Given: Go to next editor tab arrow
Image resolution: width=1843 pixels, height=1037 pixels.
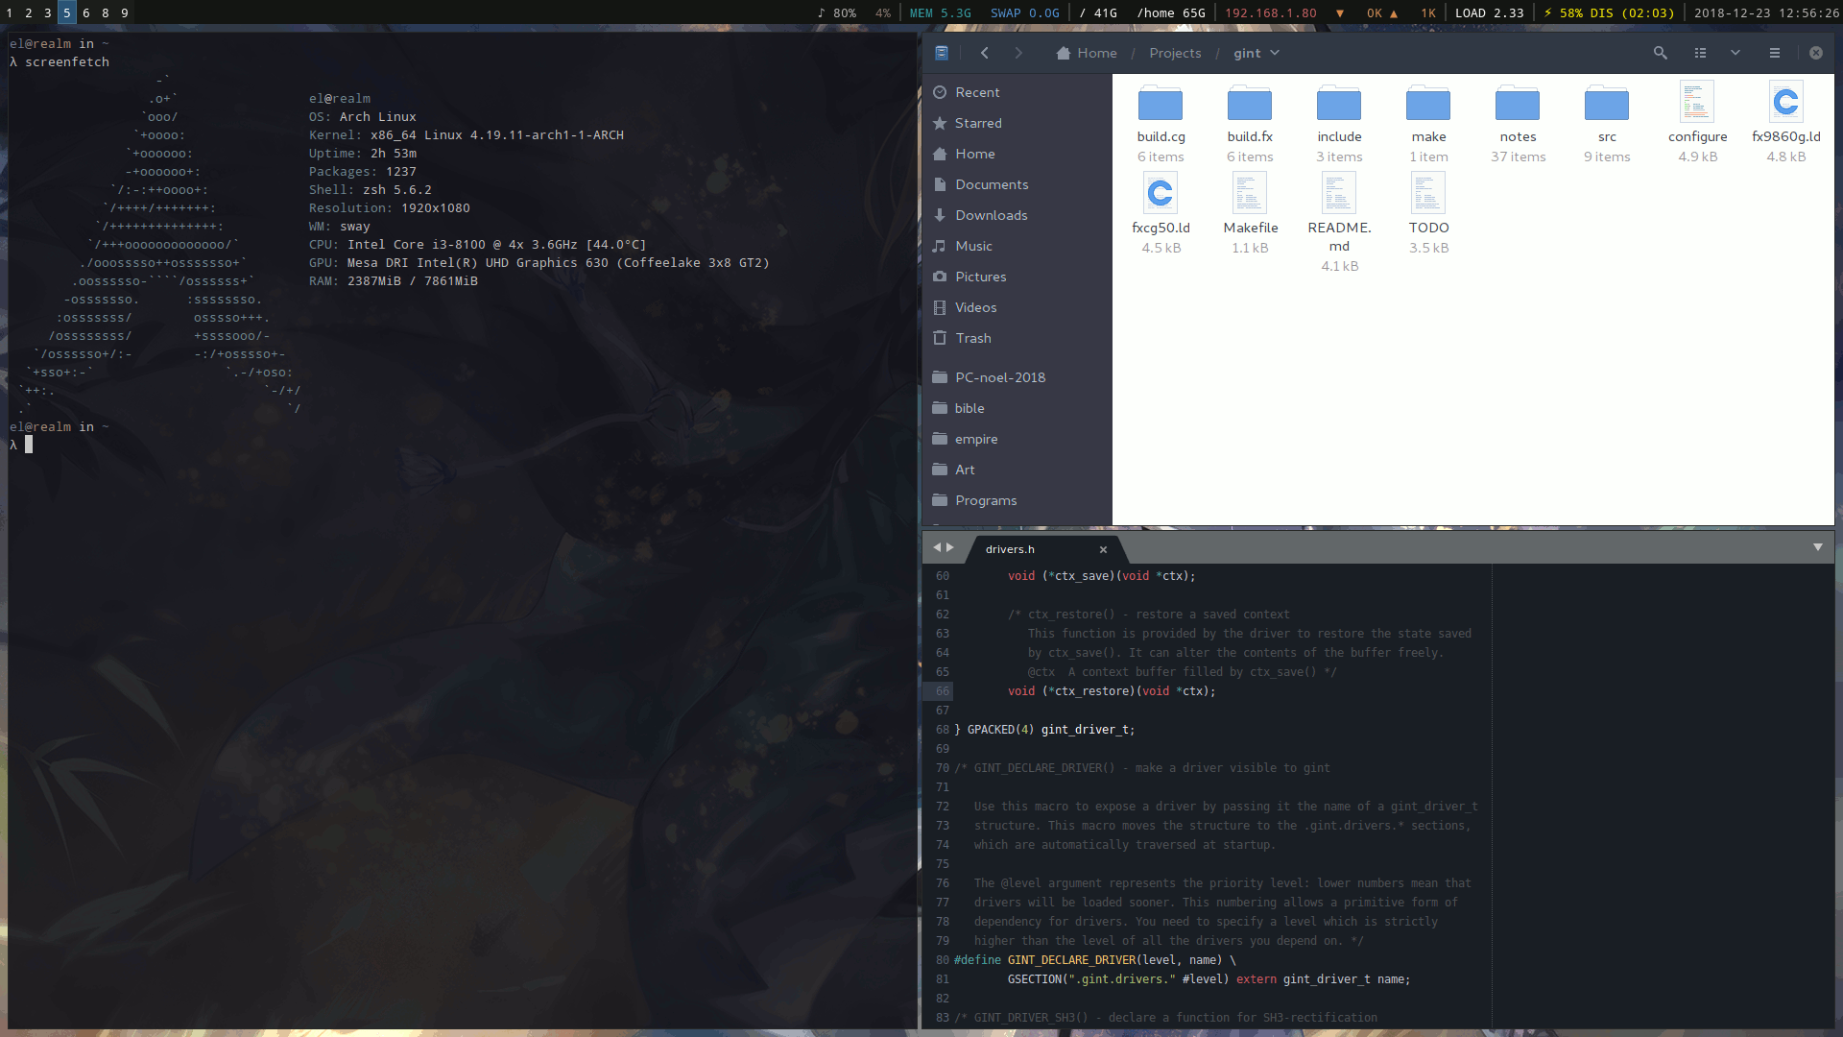Looking at the screenshot, I should pos(950,547).
